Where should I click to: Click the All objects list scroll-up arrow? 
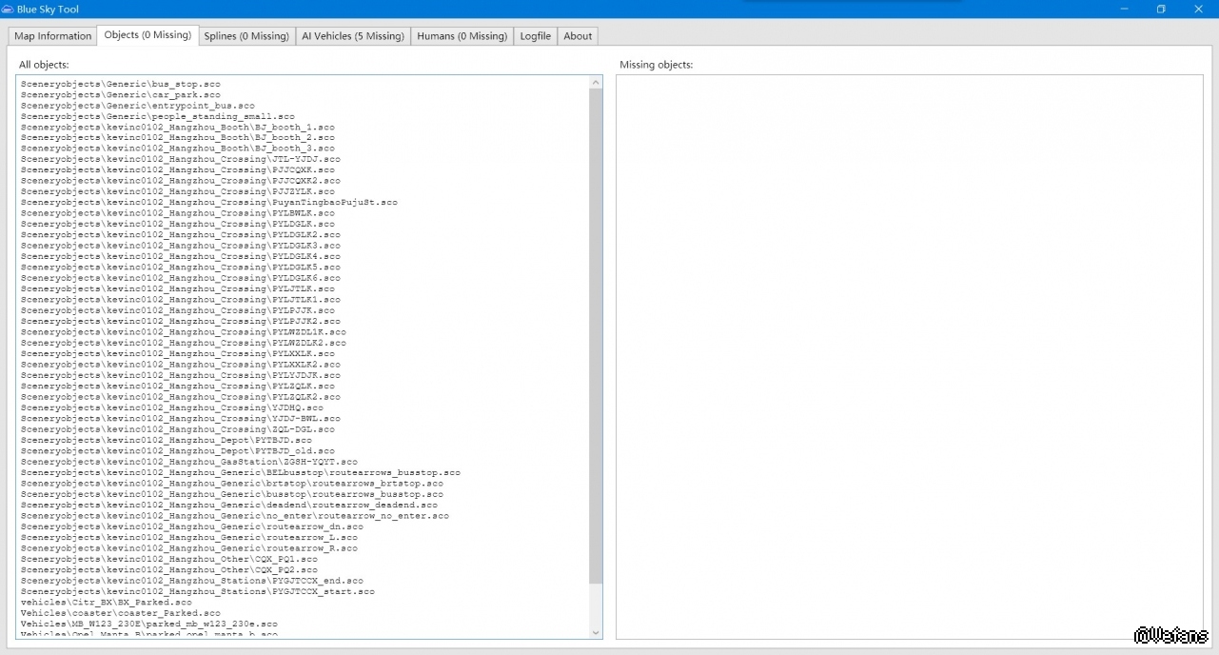(596, 83)
